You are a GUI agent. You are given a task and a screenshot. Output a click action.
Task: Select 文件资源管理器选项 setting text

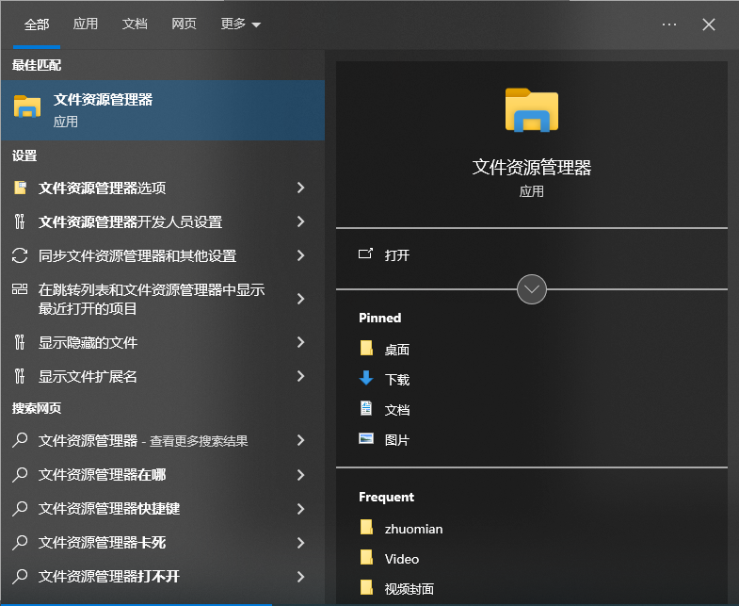[103, 188]
